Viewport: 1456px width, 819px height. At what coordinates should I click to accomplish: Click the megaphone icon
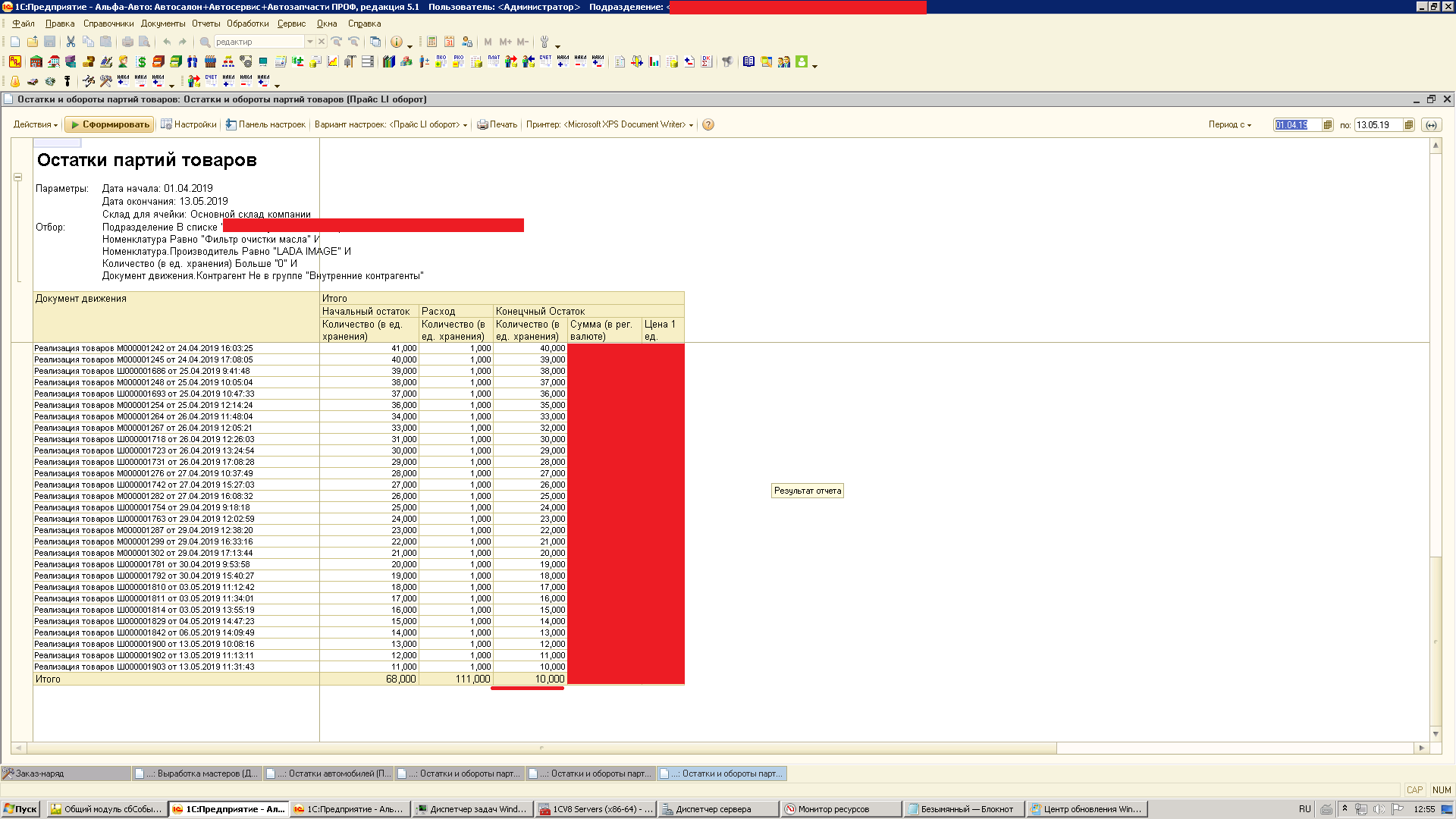tap(726, 61)
